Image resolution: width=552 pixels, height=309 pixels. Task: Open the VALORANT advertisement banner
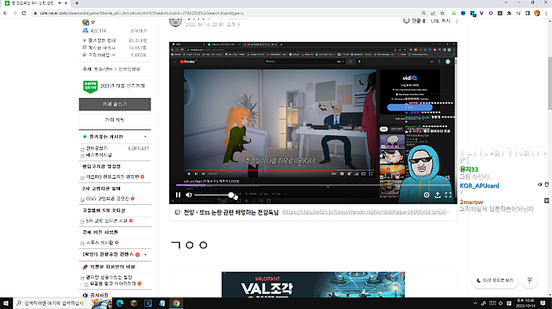click(x=313, y=284)
